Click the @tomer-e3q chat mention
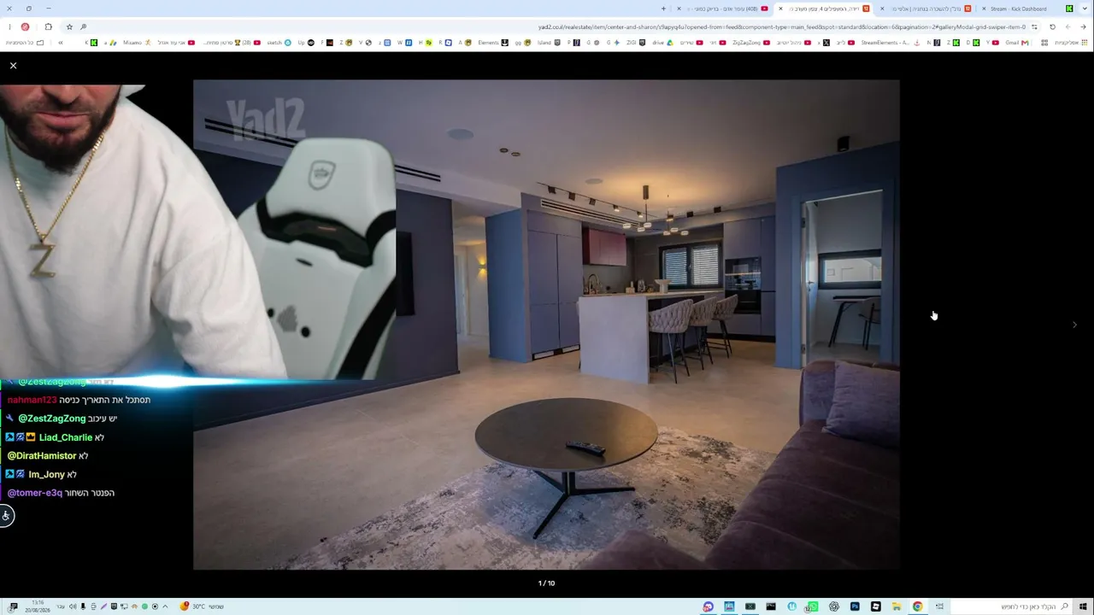1094x615 pixels. pos(35,493)
